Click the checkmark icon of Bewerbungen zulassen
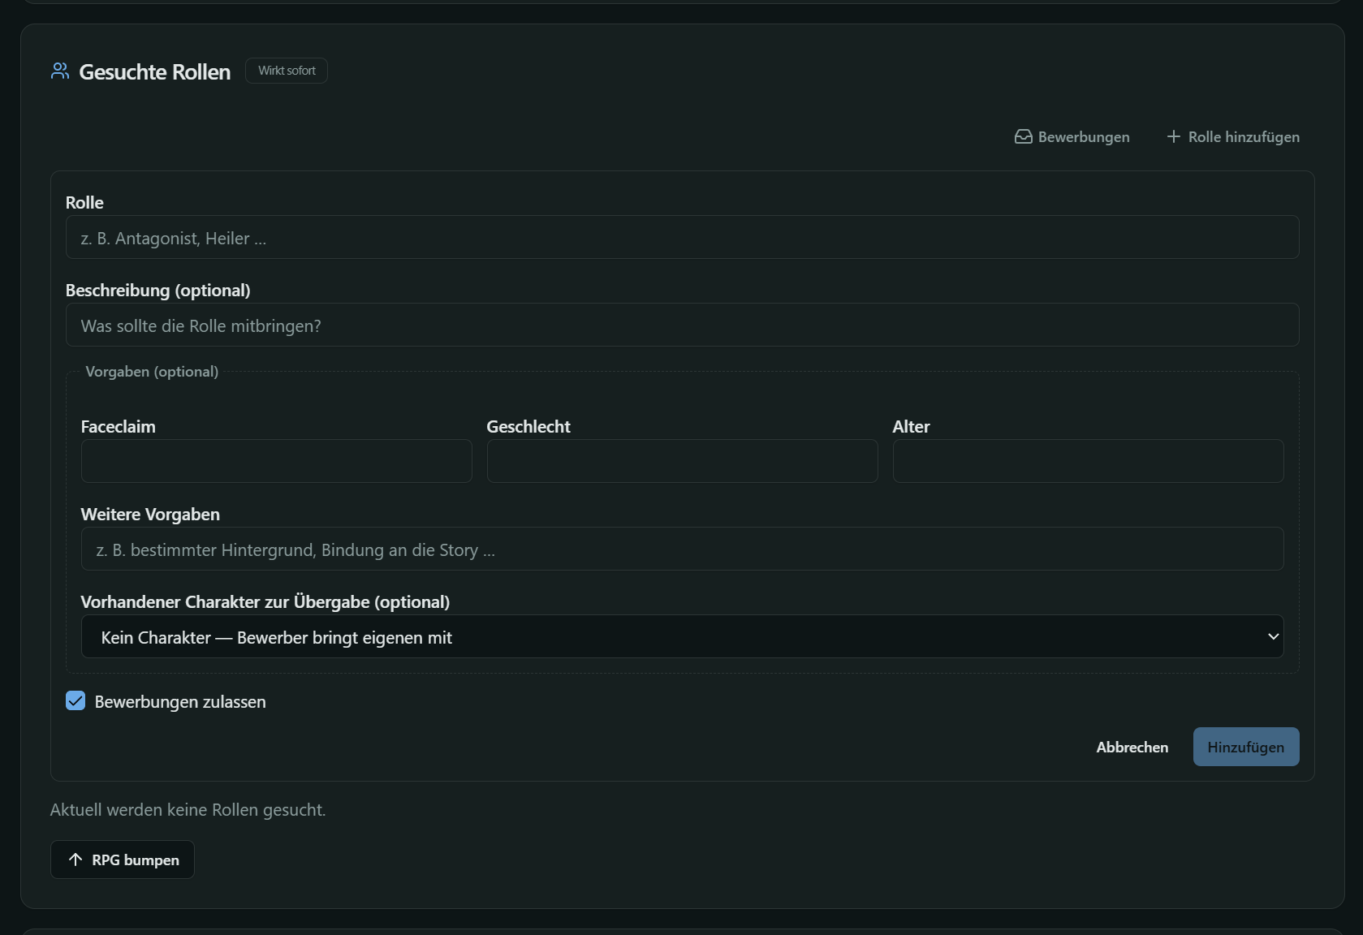 pos(75,701)
